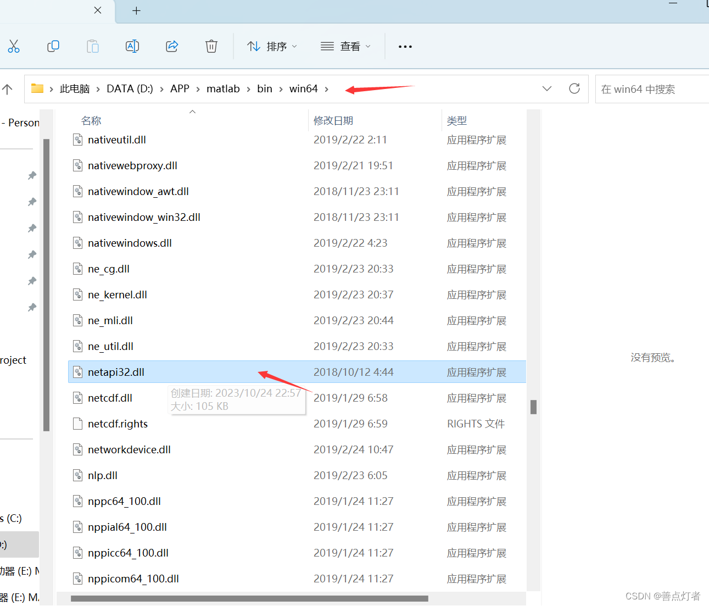Open the See more ellipsis menu
Image resolution: width=709 pixels, height=606 pixels.
click(x=405, y=46)
